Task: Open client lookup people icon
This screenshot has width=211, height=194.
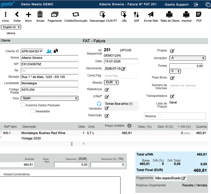Action: tap(49, 51)
